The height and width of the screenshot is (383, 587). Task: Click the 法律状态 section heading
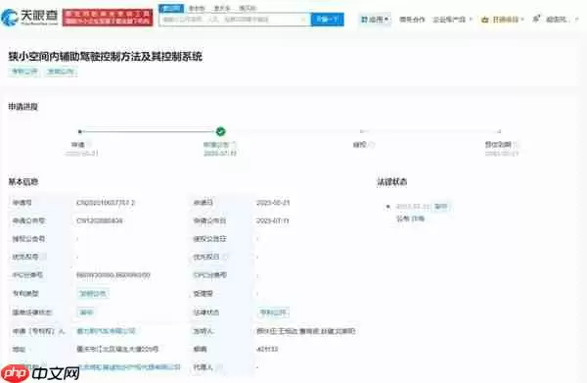[391, 182]
